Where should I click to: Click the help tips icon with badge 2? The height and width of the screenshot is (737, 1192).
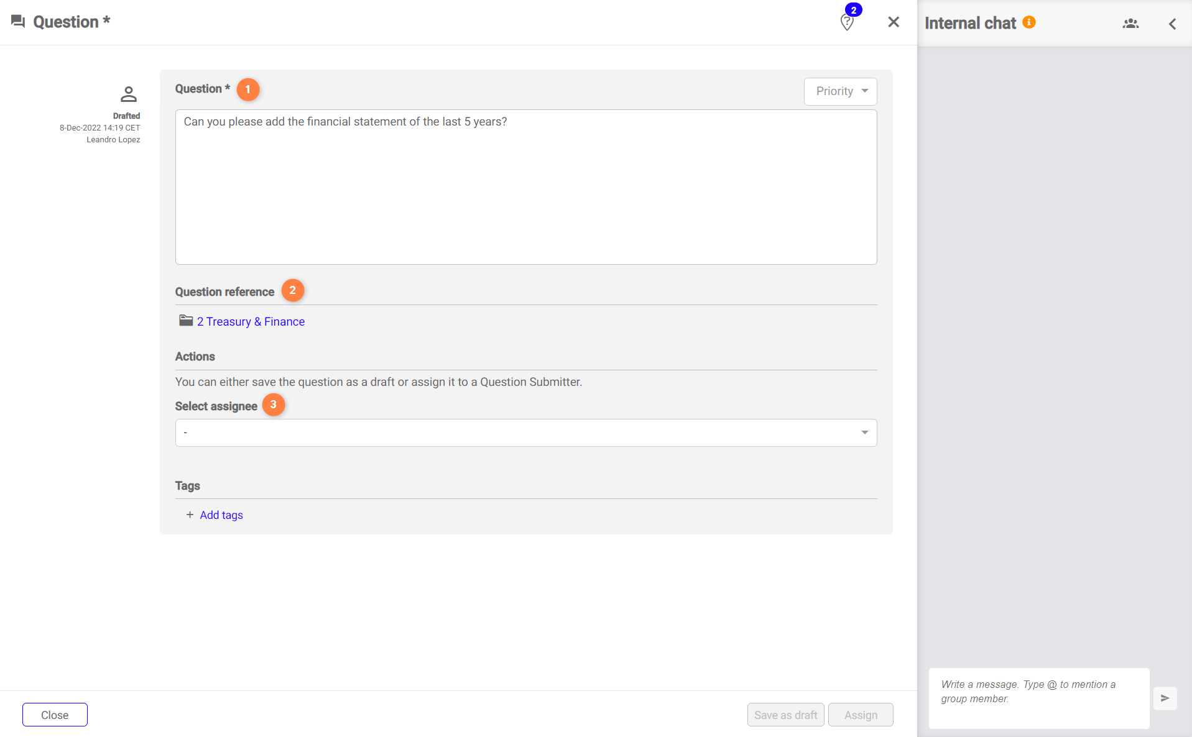click(x=847, y=22)
